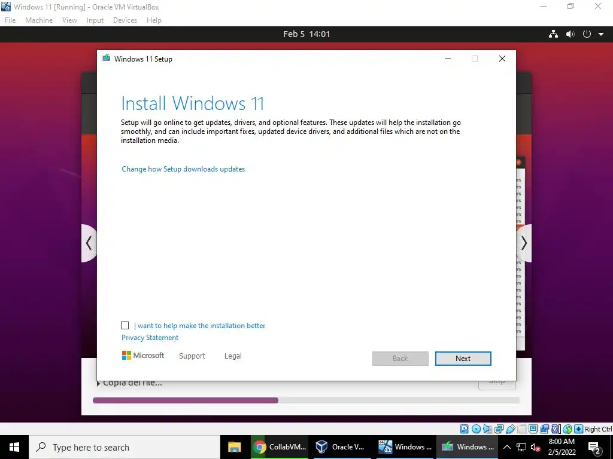Open the Devices menu
Screen dimensions: 613x459
coord(125,20)
